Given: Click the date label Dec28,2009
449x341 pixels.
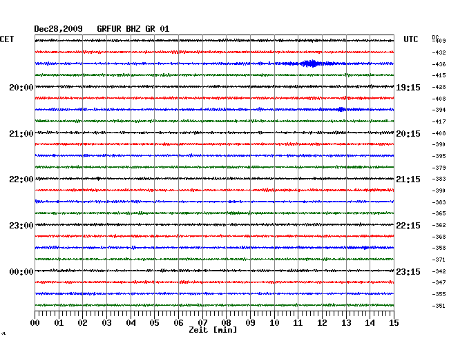Looking at the screenshot, I should coord(58,29).
